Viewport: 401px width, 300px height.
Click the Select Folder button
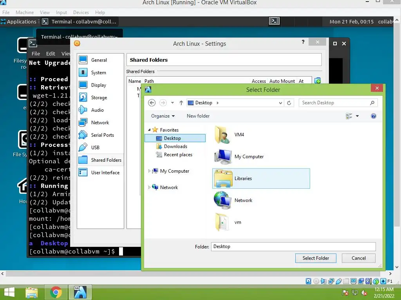316,258
